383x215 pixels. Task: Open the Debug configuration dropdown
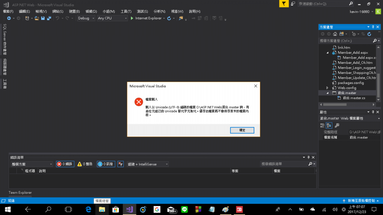tap(86, 18)
